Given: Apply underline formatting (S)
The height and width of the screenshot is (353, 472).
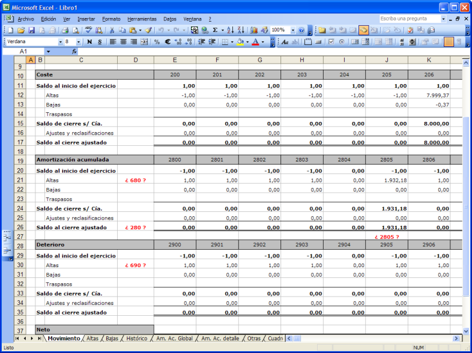Looking at the screenshot, I should 100,42.
